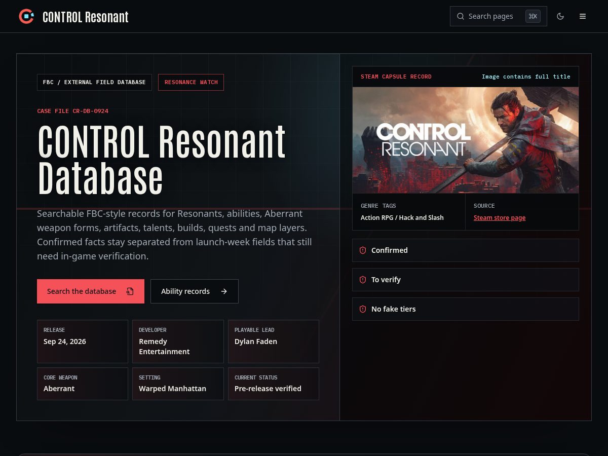This screenshot has height=456, width=608.
Task: Click the shield icon beside No fake tiers
Action: 363,309
